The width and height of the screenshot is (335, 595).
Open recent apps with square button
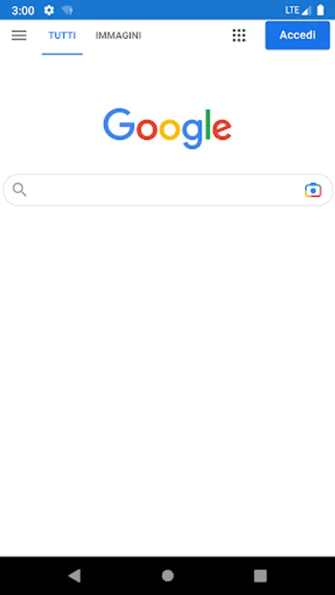click(x=260, y=576)
